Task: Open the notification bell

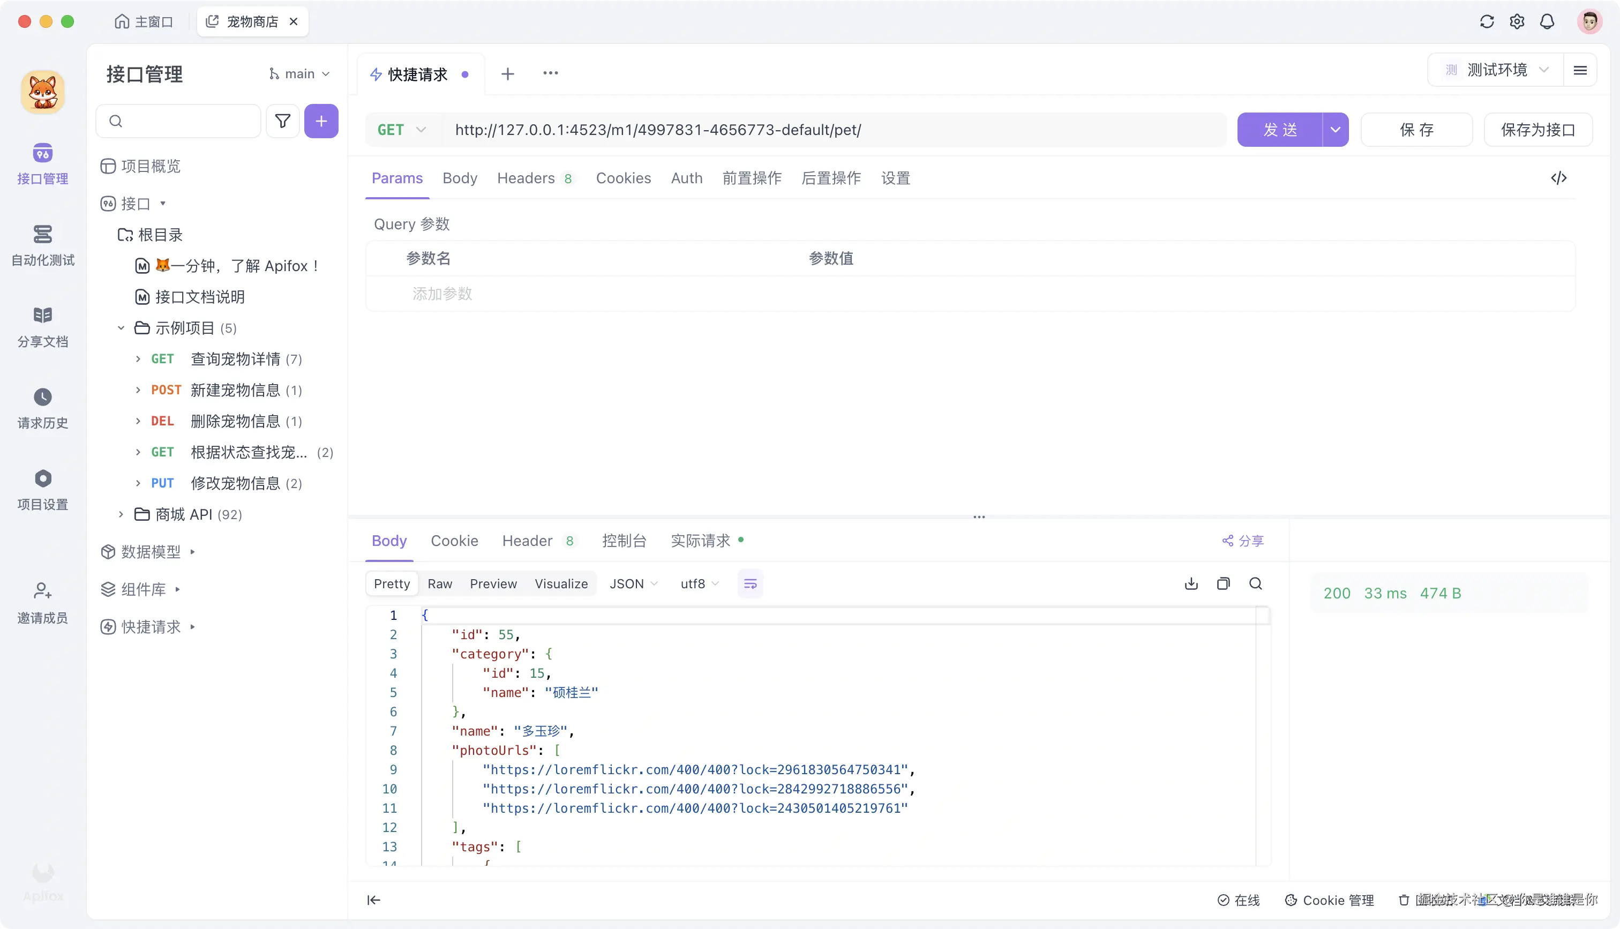Action: click(1548, 21)
